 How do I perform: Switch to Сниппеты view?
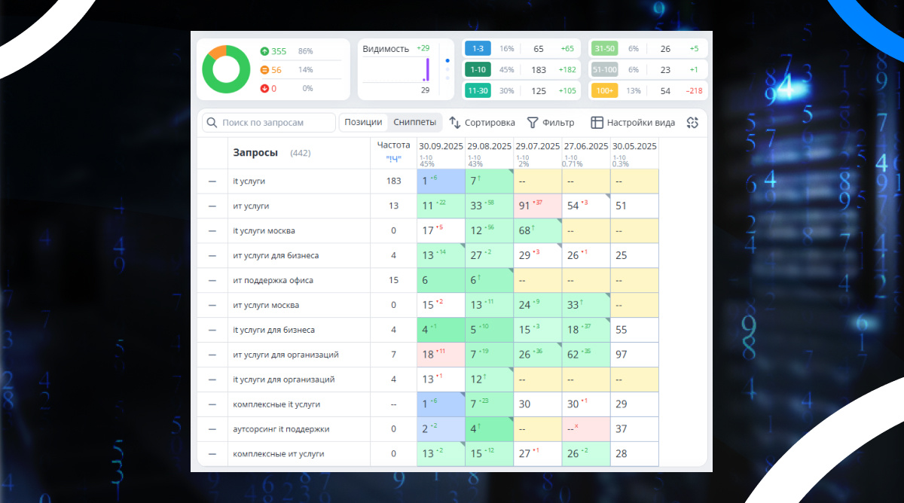pos(415,123)
